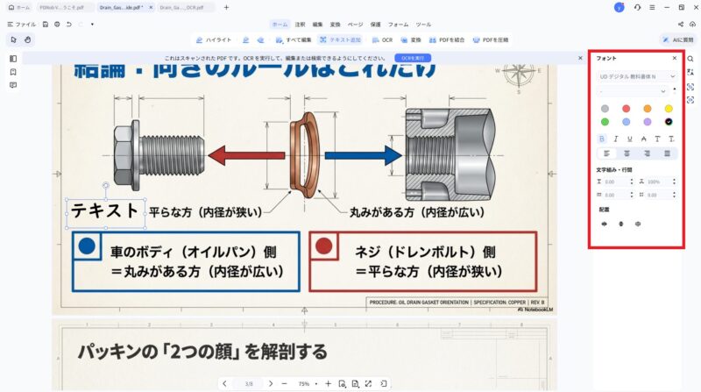This screenshot has width=701, height=392.
Task: Toggle bold text formatting
Action: (x=602, y=139)
